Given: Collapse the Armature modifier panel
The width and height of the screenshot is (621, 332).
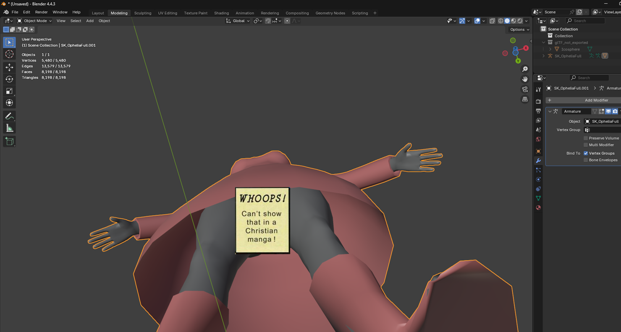Looking at the screenshot, I should (550, 111).
